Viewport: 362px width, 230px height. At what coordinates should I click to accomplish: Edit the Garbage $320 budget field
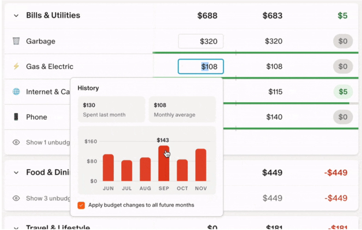click(200, 41)
